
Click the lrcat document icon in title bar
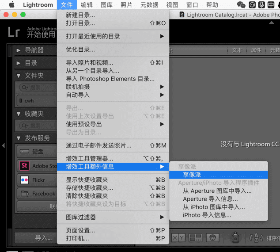(182, 15)
